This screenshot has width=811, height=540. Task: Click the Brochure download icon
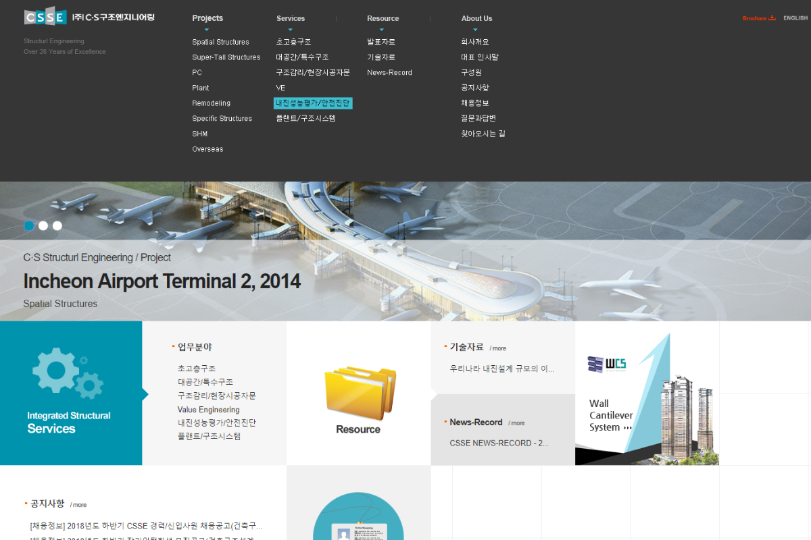pyautogui.click(x=772, y=18)
